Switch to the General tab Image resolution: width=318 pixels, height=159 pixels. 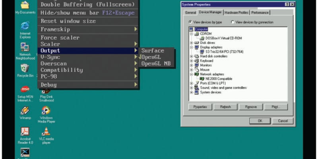190,13
